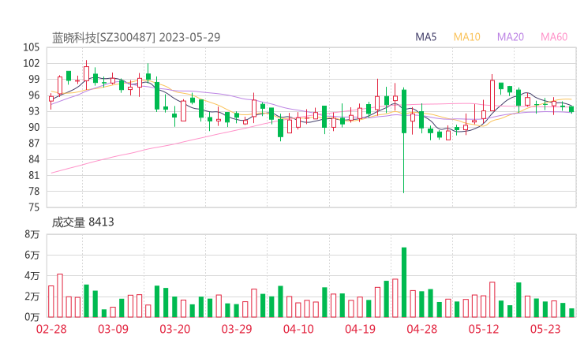
Task: Click the 05-12 date axis label
Action: coord(484,329)
